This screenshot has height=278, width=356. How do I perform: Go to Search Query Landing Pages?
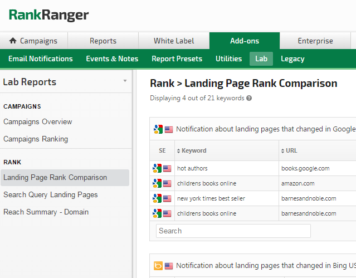(51, 194)
